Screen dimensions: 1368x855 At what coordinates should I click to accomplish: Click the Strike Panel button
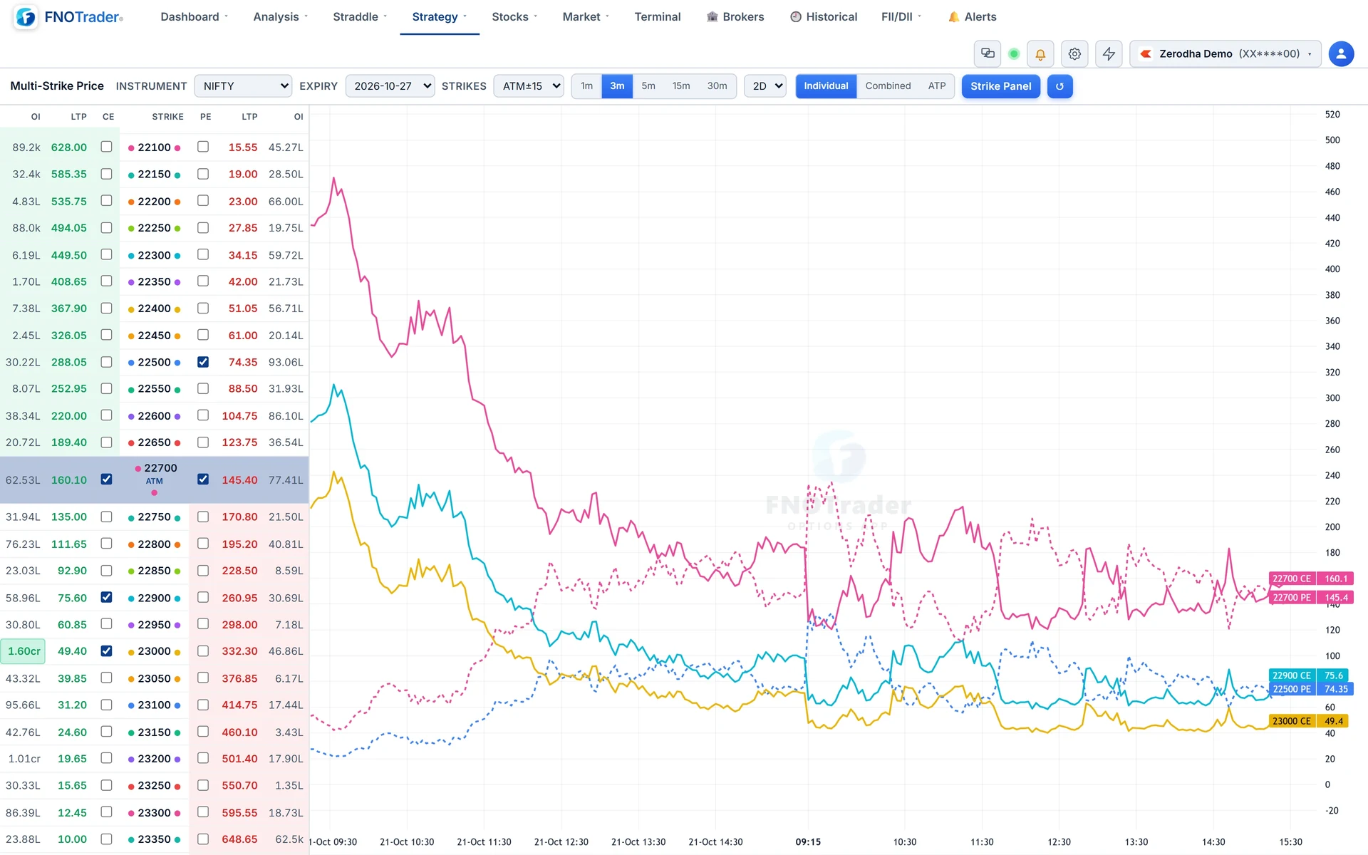(x=1000, y=86)
